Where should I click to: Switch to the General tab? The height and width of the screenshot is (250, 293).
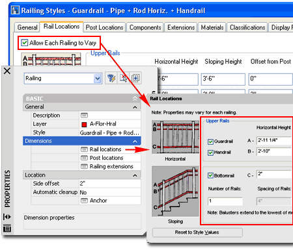[x=27, y=27]
